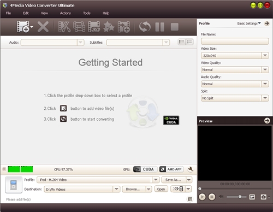This screenshot has height=212, width=273.
Task: Open the wrench settings icon
Action: [x=191, y=169]
